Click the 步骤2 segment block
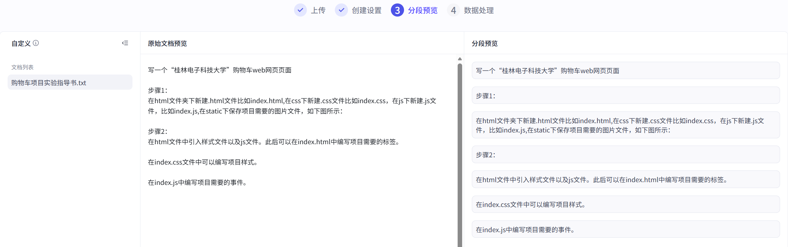This screenshot has height=247, width=788. pyautogui.click(x=625, y=155)
